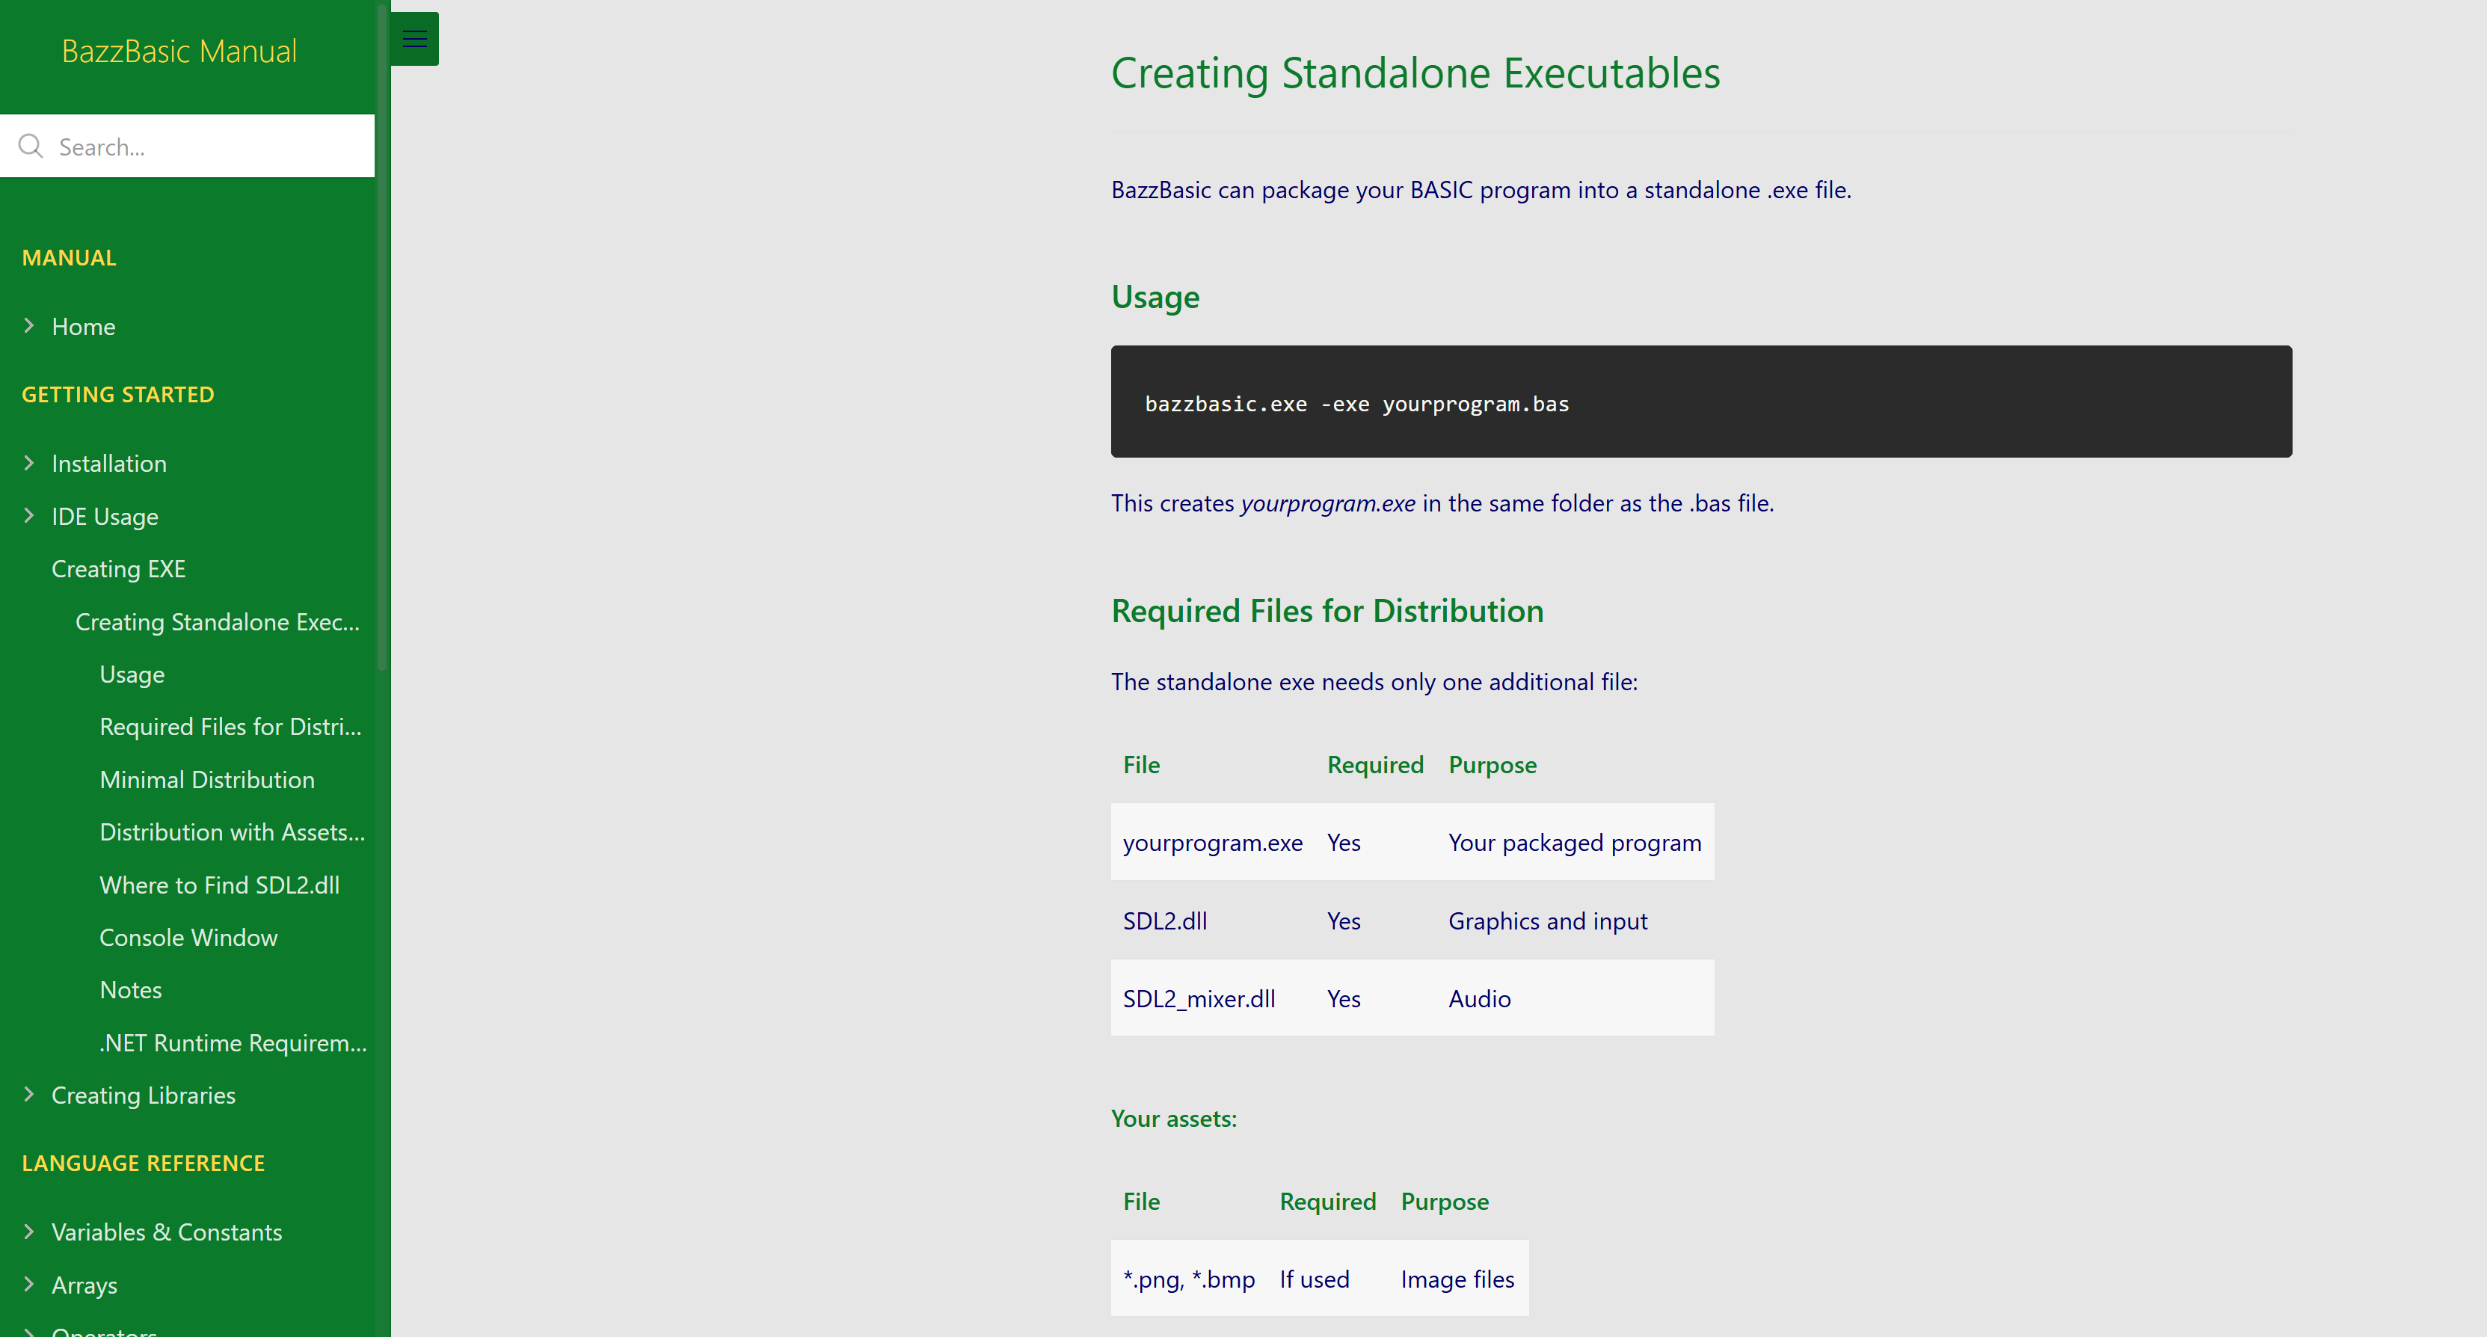Image resolution: width=2487 pixels, height=1337 pixels.
Task: Navigate to Console Window section
Action: point(188,938)
